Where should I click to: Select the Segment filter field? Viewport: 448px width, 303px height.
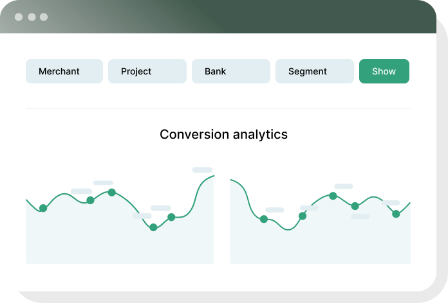coord(314,71)
